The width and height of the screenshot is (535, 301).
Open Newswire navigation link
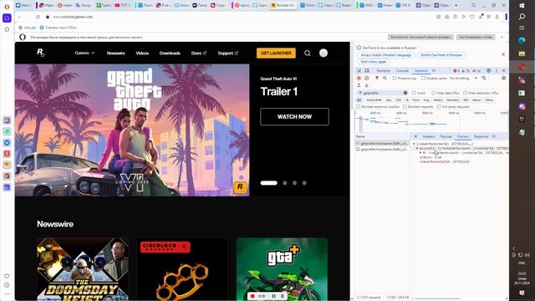point(115,54)
